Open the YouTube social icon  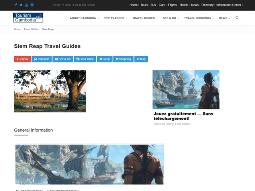coord(27,5)
